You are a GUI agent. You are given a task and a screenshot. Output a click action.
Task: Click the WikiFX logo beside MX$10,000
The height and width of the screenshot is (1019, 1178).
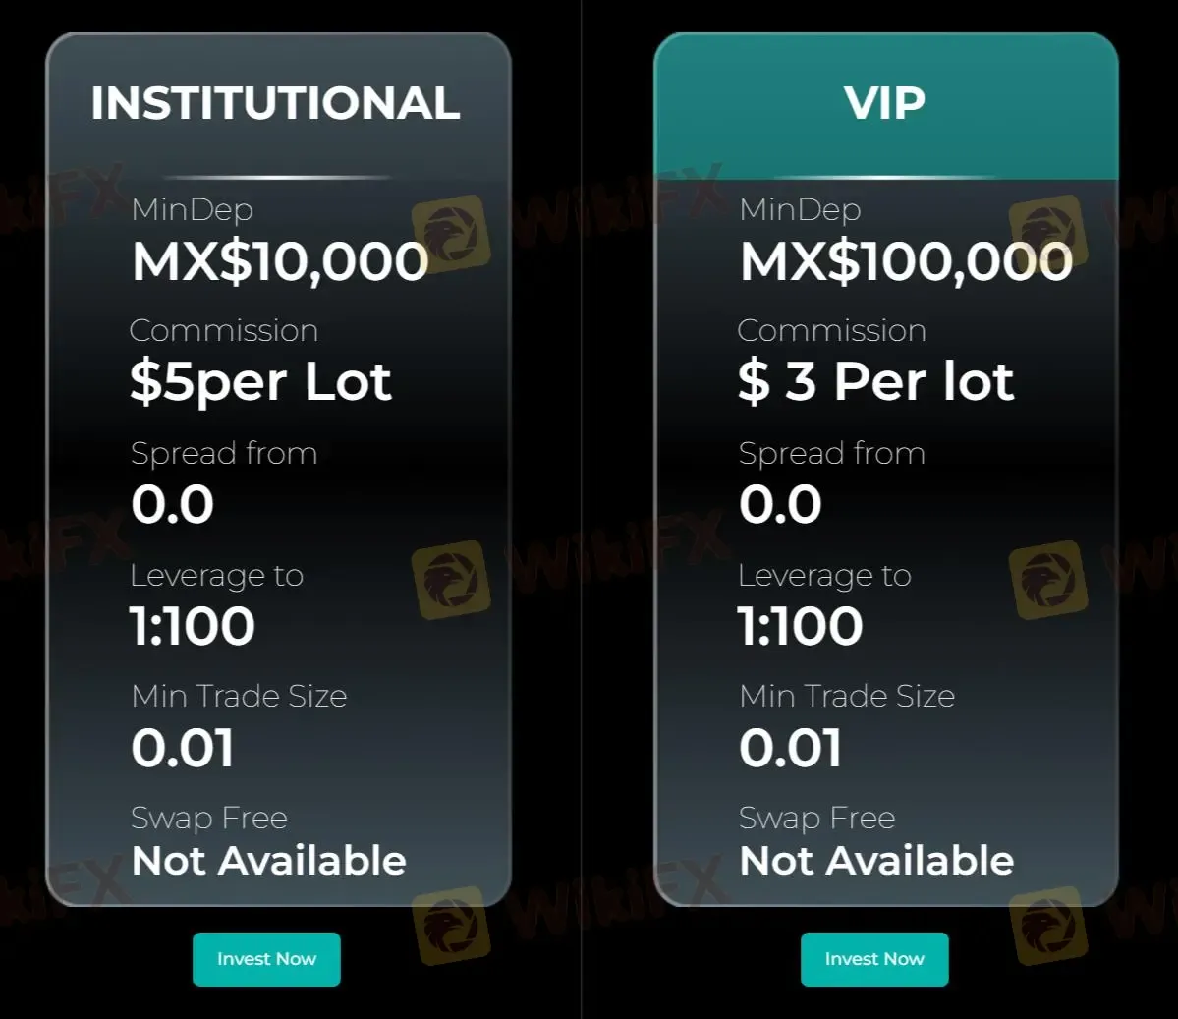(x=451, y=234)
